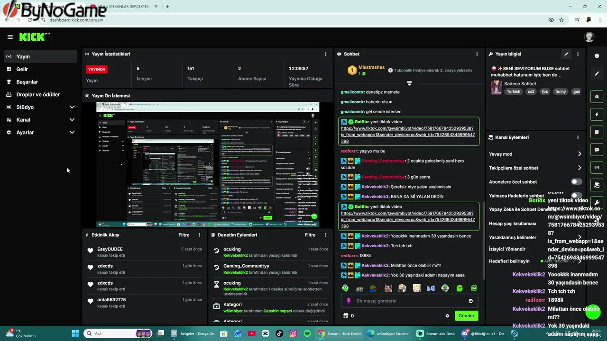Expand the Kanal sidebar section
Screen dimensions: 607x341
tap(40, 120)
